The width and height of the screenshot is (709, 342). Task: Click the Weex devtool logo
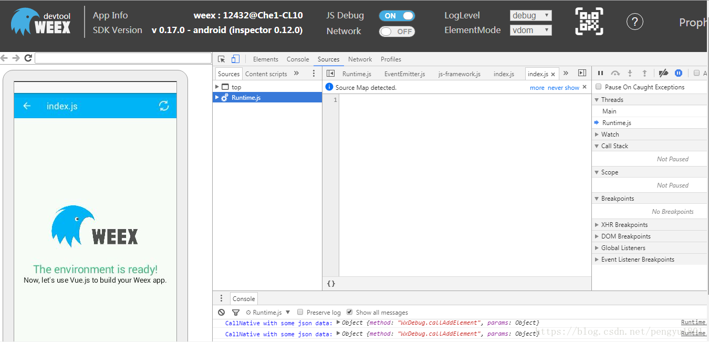click(x=41, y=22)
